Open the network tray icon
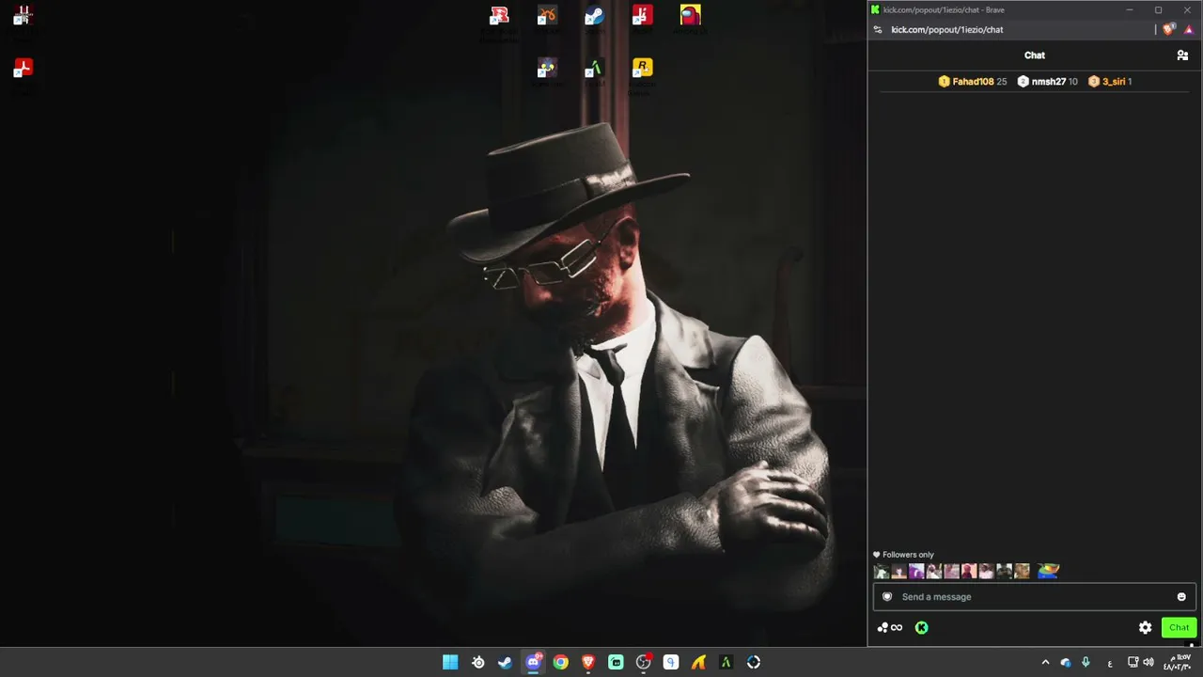Image resolution: width=1203 pixels, height=677 pixels. [1133, 662]
